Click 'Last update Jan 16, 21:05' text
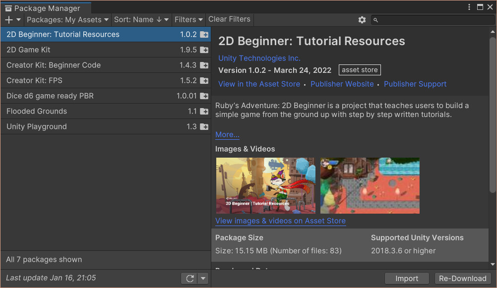Screen dimensions: 497x288 tap(51, 278)
